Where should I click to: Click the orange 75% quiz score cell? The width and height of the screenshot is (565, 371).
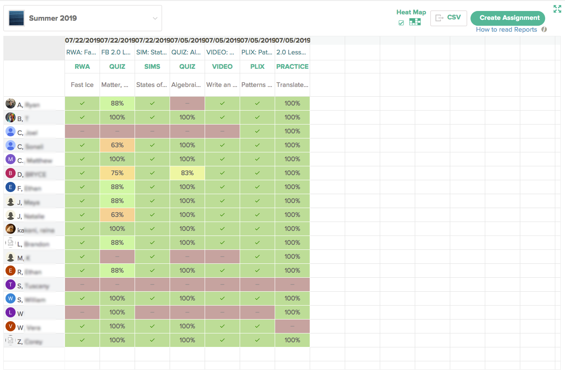117,173
